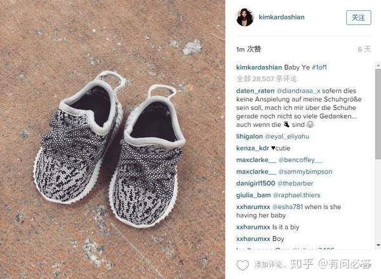Open kimkardashian username link in header
381x279 pixels.
tap(281, 17)
